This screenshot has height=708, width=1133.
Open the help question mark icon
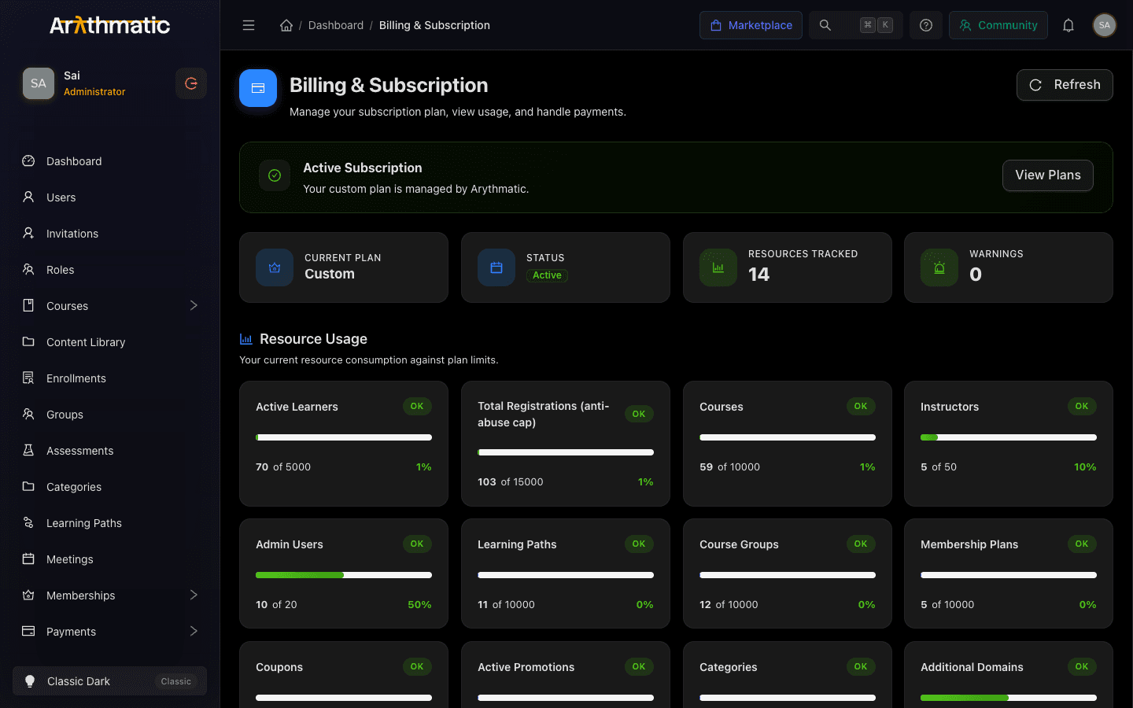click(x=926, y=25)
